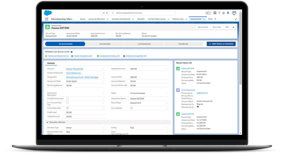This screenshot has height=153, width=284.
Task: Click the edit pencil for the Account field
Action: click(104, 69)
